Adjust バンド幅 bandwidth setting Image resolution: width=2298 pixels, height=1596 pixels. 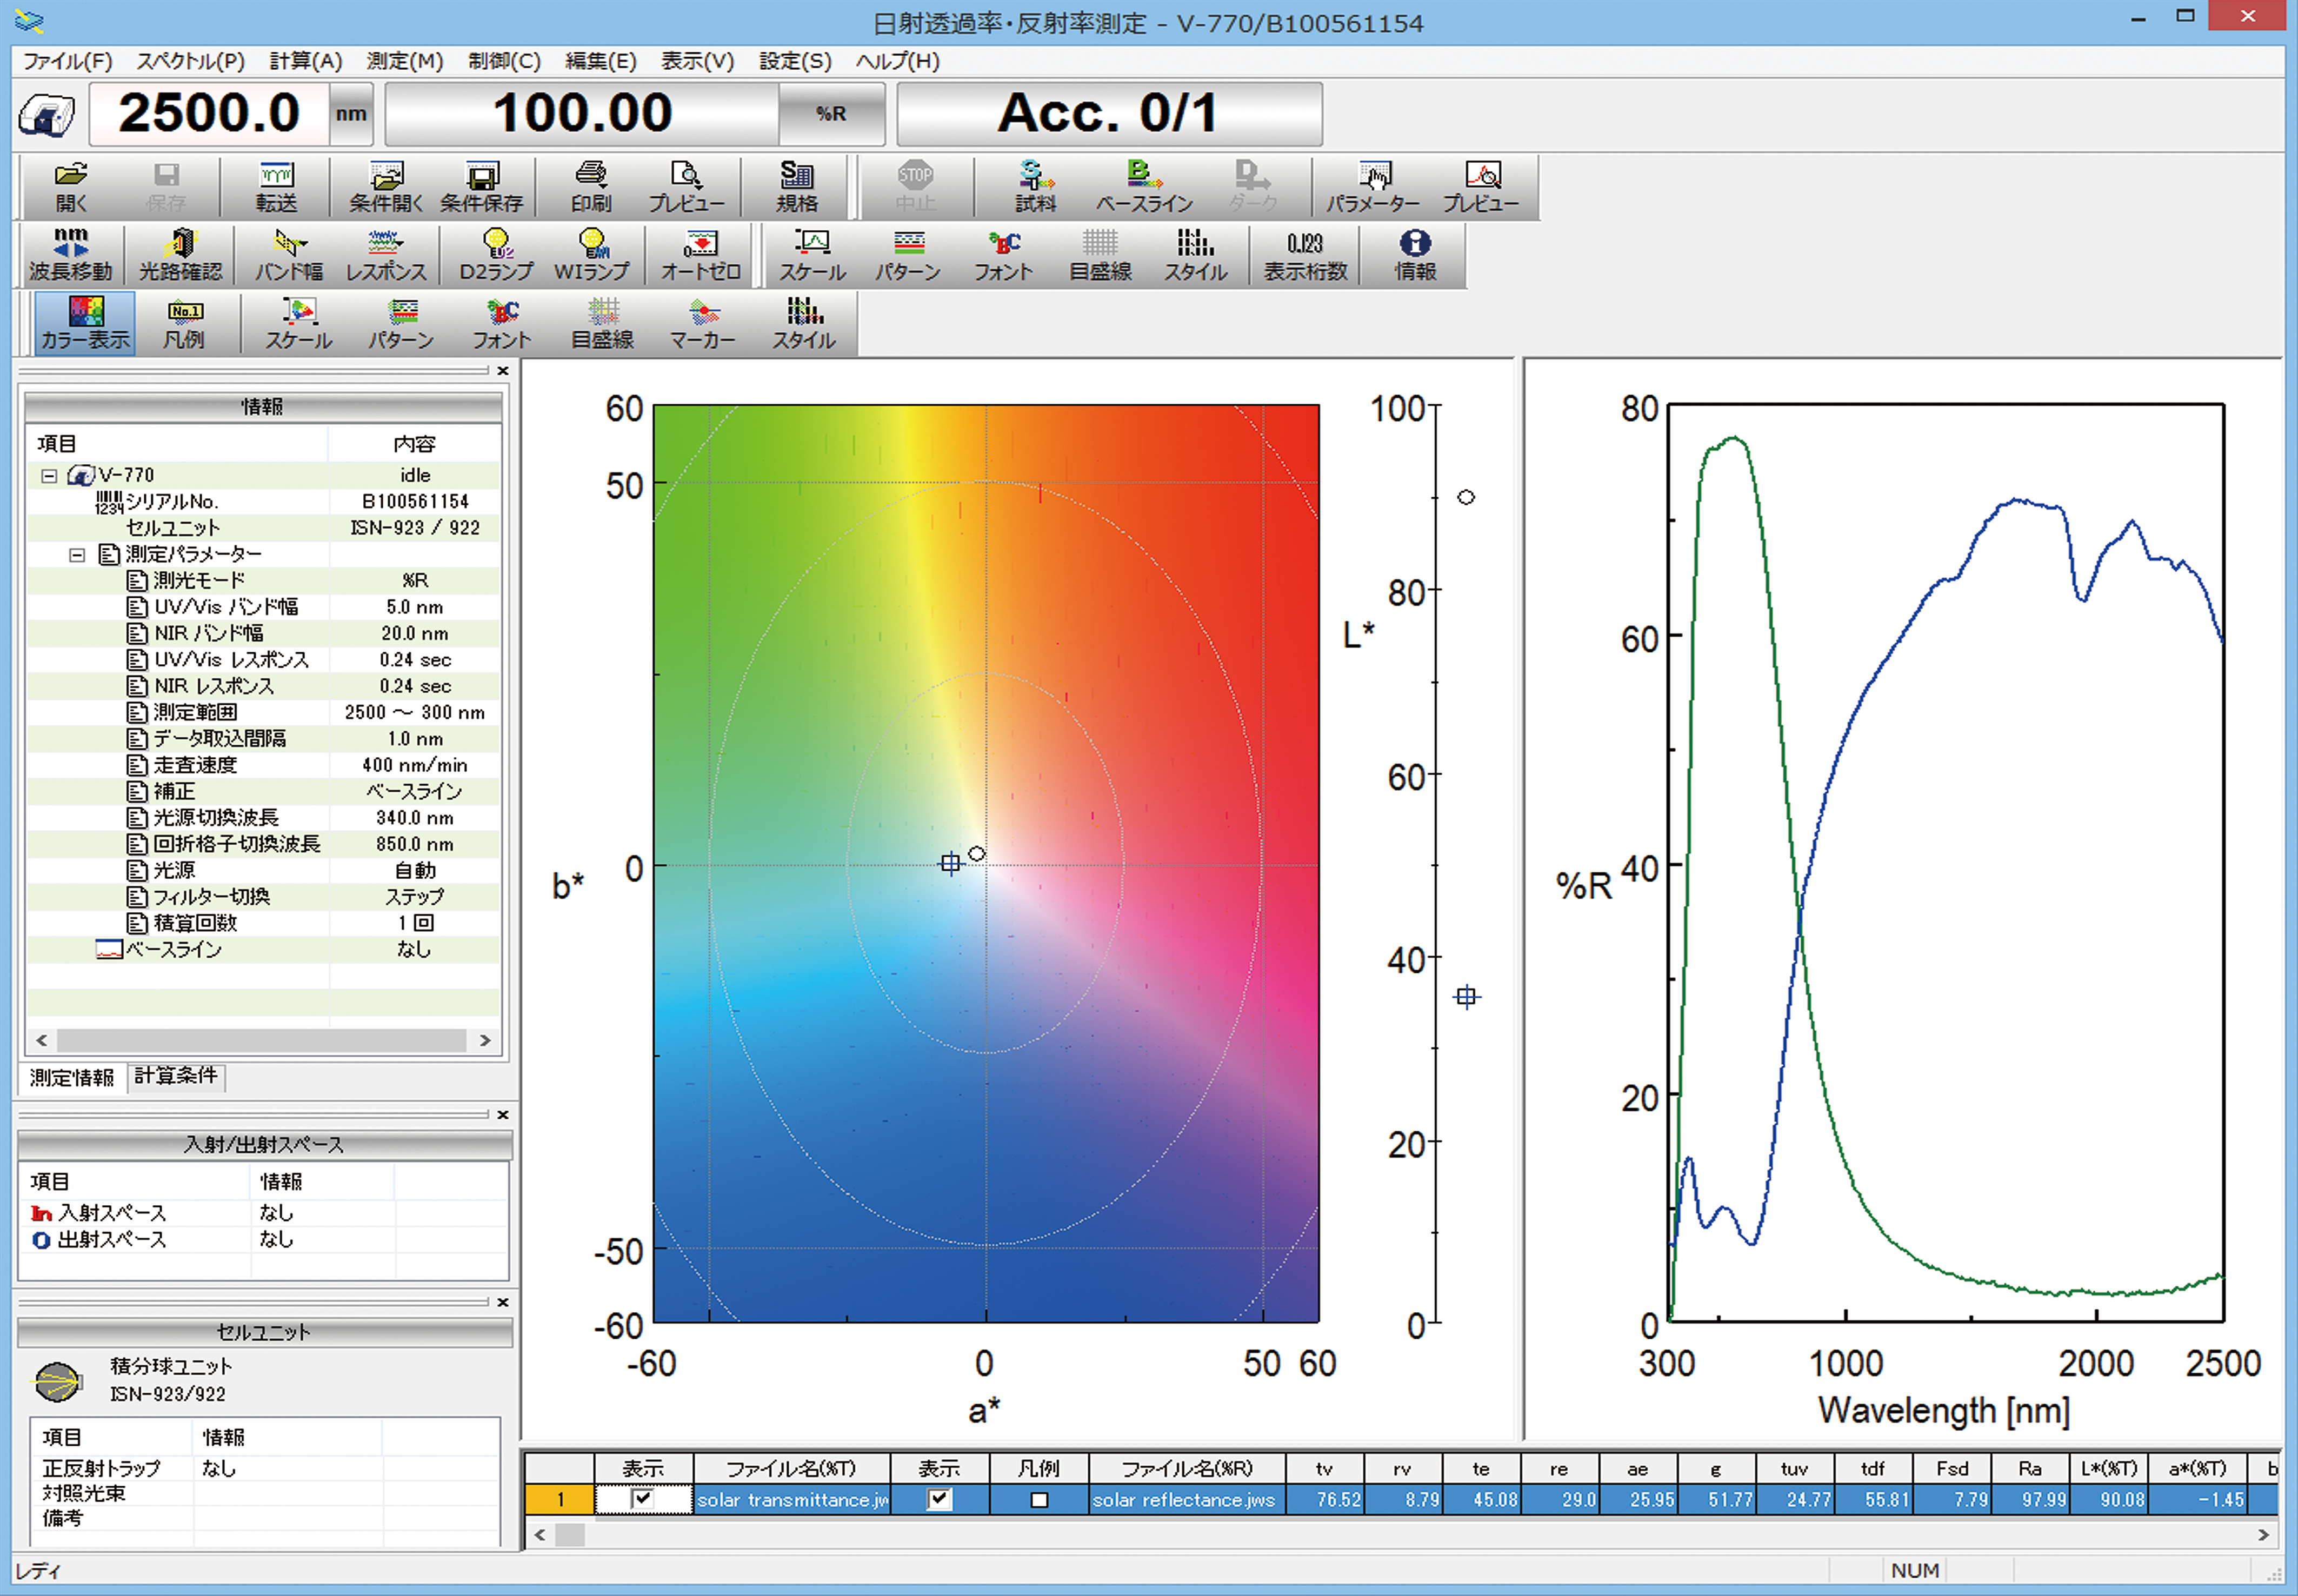(x=289, y=255)
